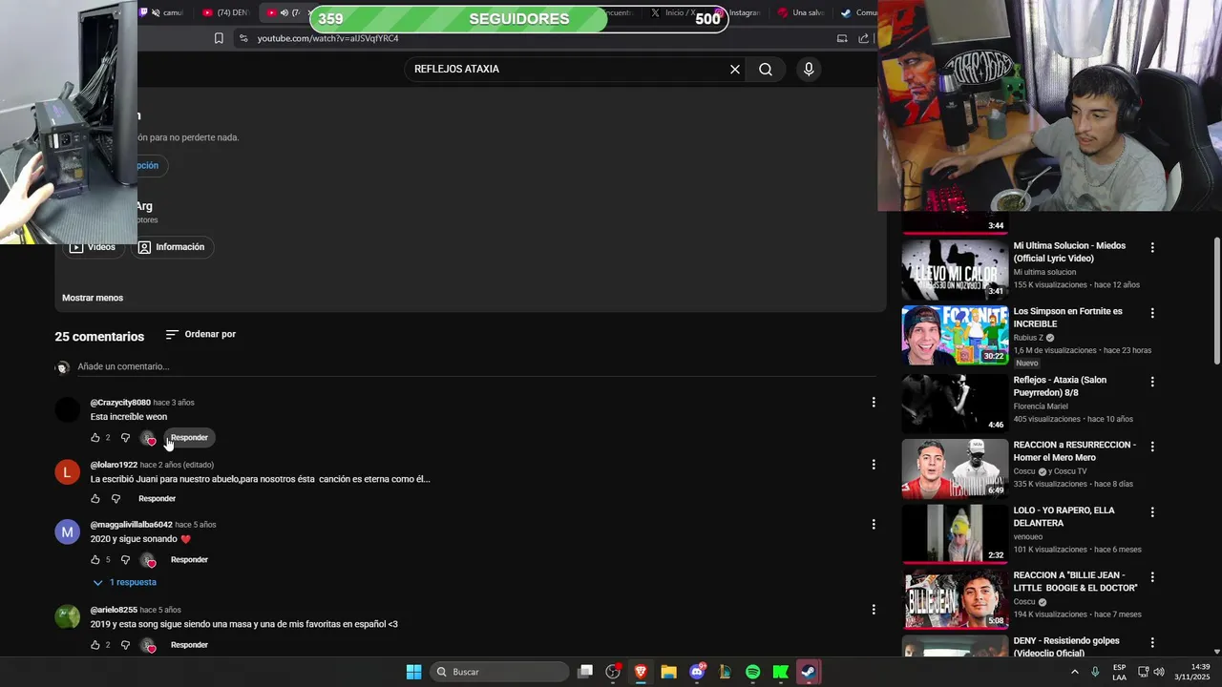Bookmark this page with the browser bookmark icon
The height and width of the screenshot is (687, 1222).
click(x=219, y=38)
